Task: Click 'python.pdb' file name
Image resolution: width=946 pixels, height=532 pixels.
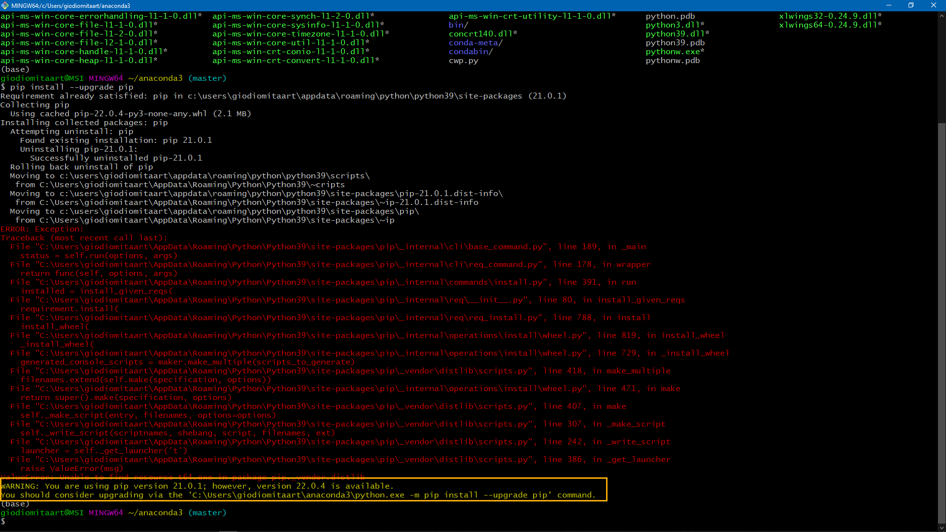Action: [671, 16]
